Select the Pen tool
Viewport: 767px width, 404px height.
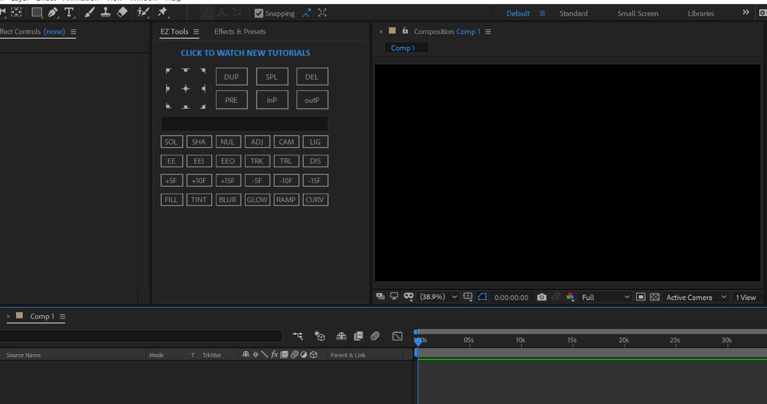pyautogui.click(x=53, y=12)
